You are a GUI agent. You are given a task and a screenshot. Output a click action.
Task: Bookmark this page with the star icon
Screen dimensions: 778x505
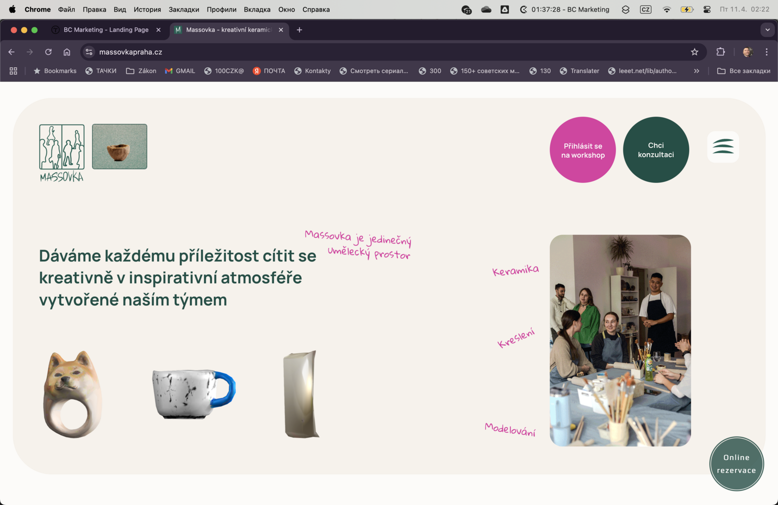[x=694, y=52]
